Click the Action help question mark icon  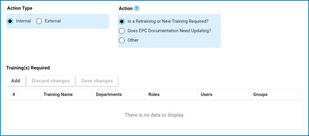(137, 8)
